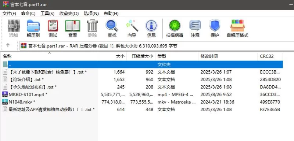The height and width of the screenshot is (141, 294).
Task: Go up one level with the arrow button
Action: click(x=8, y=45)
